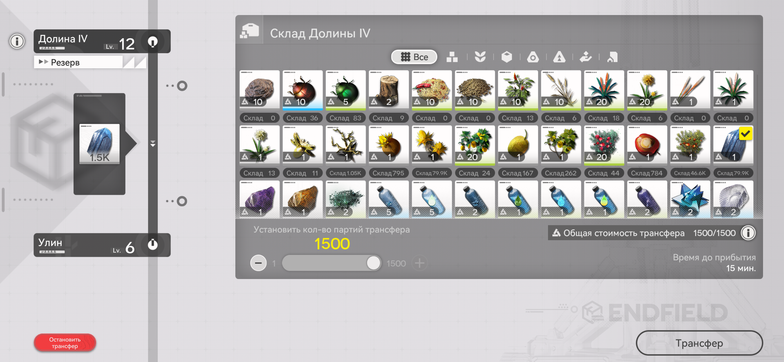Click the transfer quantity slider handle
Image resolution: width=784 pixels, height=362 pixels.
373,263
